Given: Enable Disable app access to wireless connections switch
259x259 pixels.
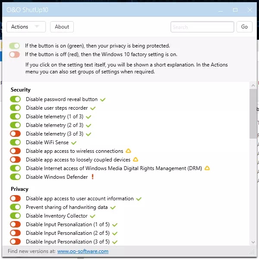Looking at the screenshot, I should coord(16,151).
